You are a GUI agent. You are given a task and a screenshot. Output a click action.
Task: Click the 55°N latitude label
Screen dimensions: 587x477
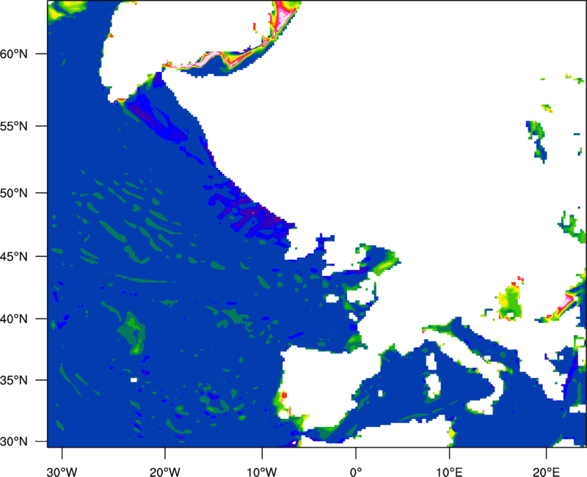click(14, 126)
